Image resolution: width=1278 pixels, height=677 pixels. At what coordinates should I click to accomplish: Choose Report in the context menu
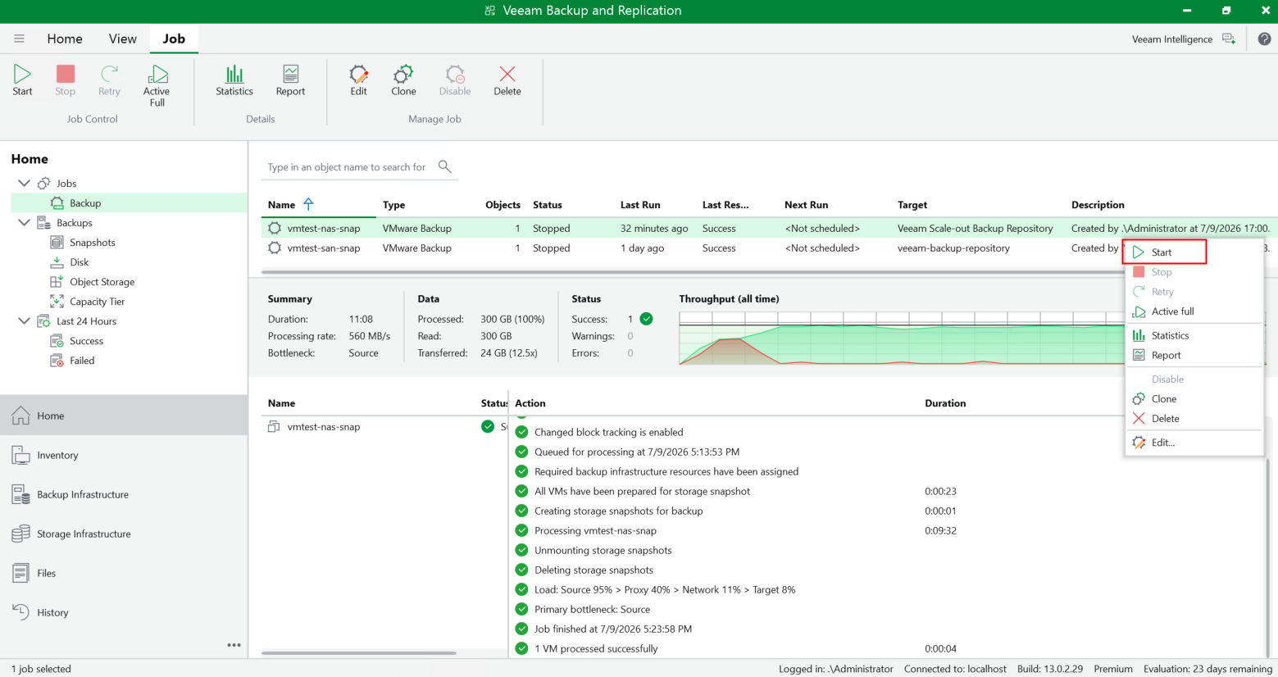[1194, 355]
